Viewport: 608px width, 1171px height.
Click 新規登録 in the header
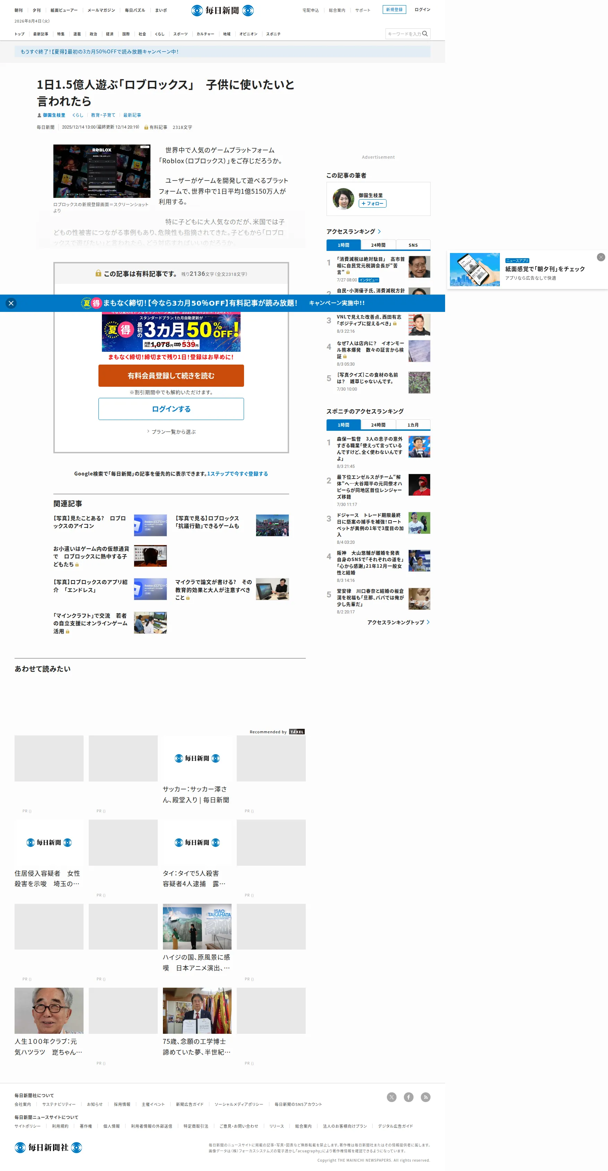(394, 10)
